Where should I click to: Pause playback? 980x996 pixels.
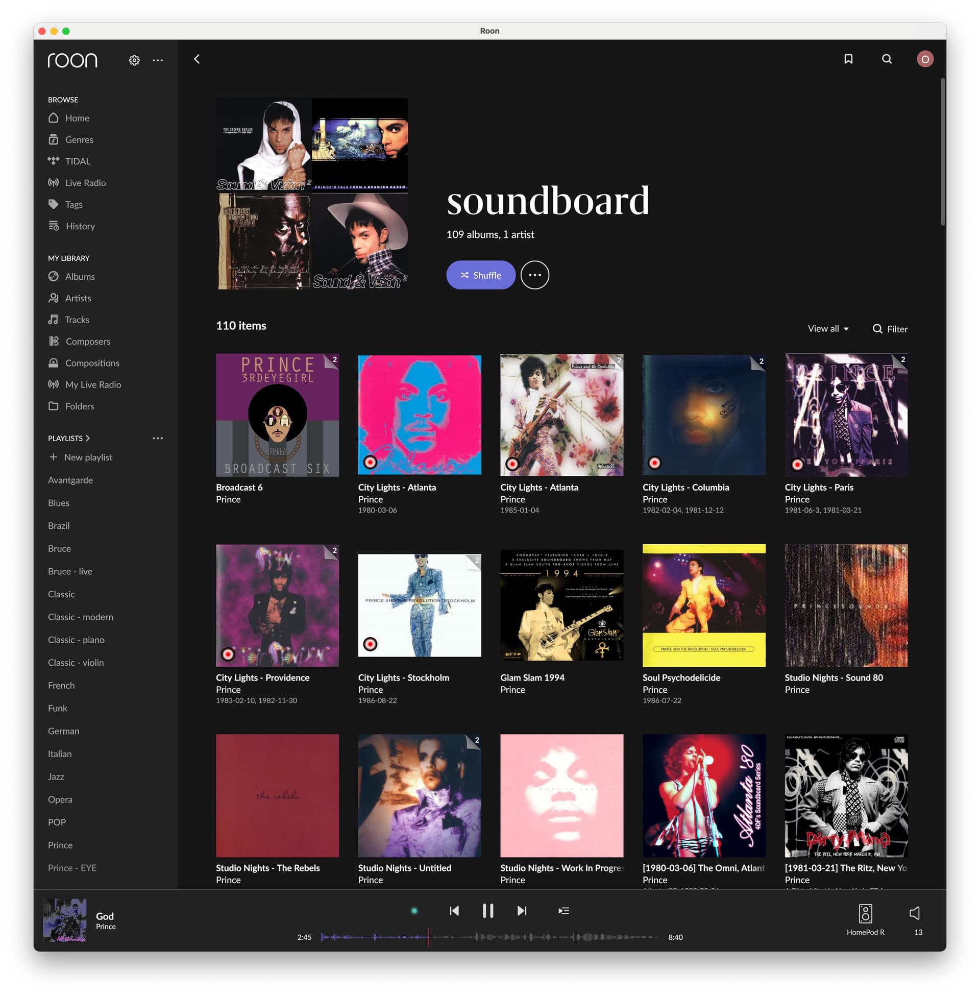tap(488, 911)
